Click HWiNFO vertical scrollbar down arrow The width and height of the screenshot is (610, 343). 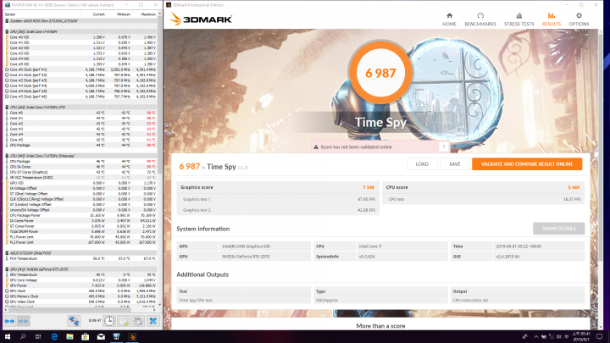[x=159, y=305]
